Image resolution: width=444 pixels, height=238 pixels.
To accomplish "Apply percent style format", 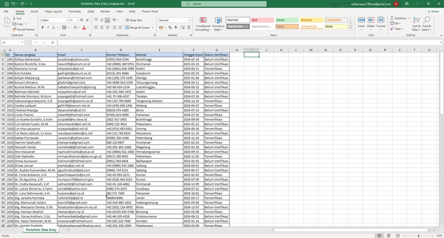I will (170, 27).
